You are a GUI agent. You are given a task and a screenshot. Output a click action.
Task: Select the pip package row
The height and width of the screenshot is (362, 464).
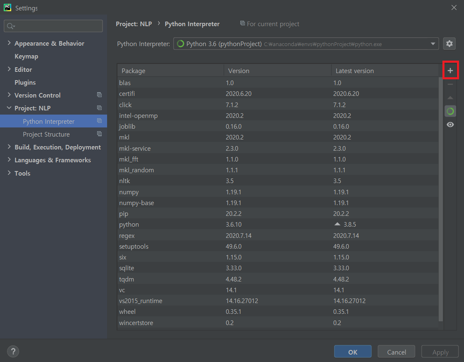[278, 213]
